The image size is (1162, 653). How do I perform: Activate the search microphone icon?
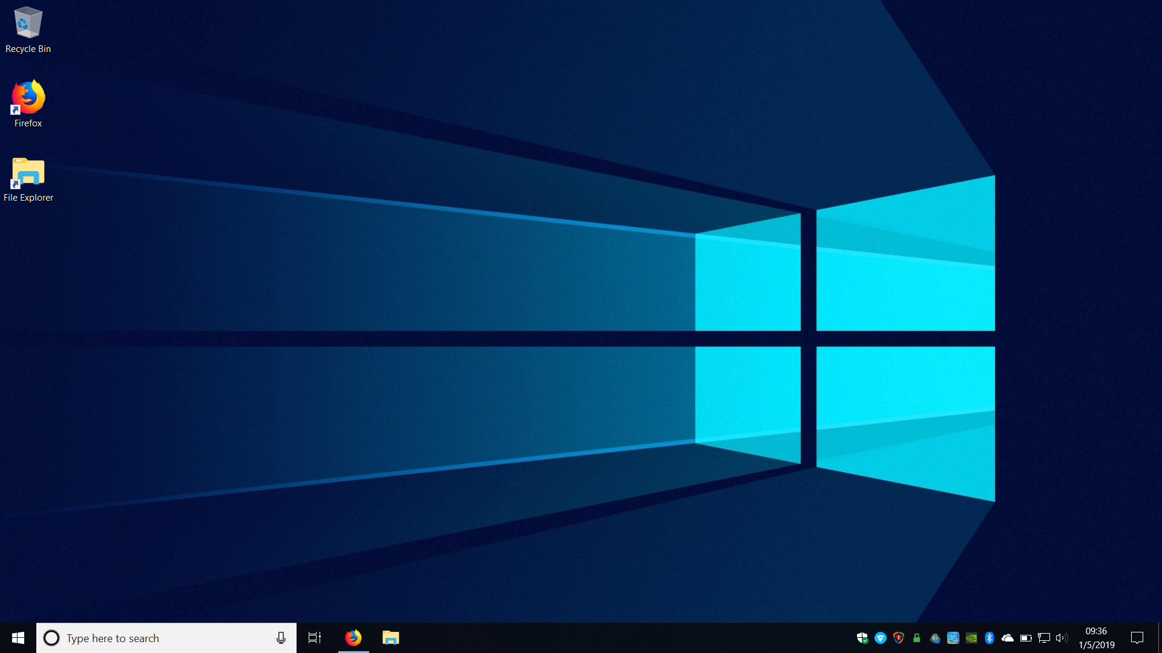pos(281,638)
